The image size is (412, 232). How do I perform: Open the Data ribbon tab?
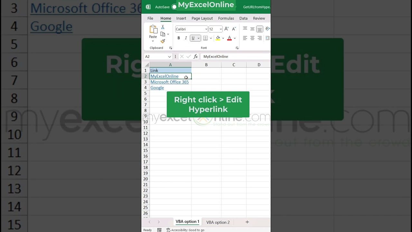click(243, 18)
